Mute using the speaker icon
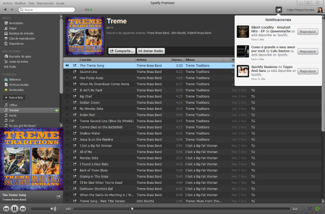325x214 pixels. pos(55,209)
